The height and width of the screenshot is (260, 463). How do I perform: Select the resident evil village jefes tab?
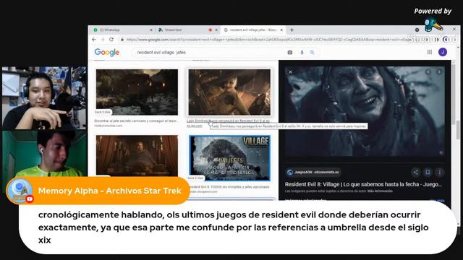click(253, 30)
